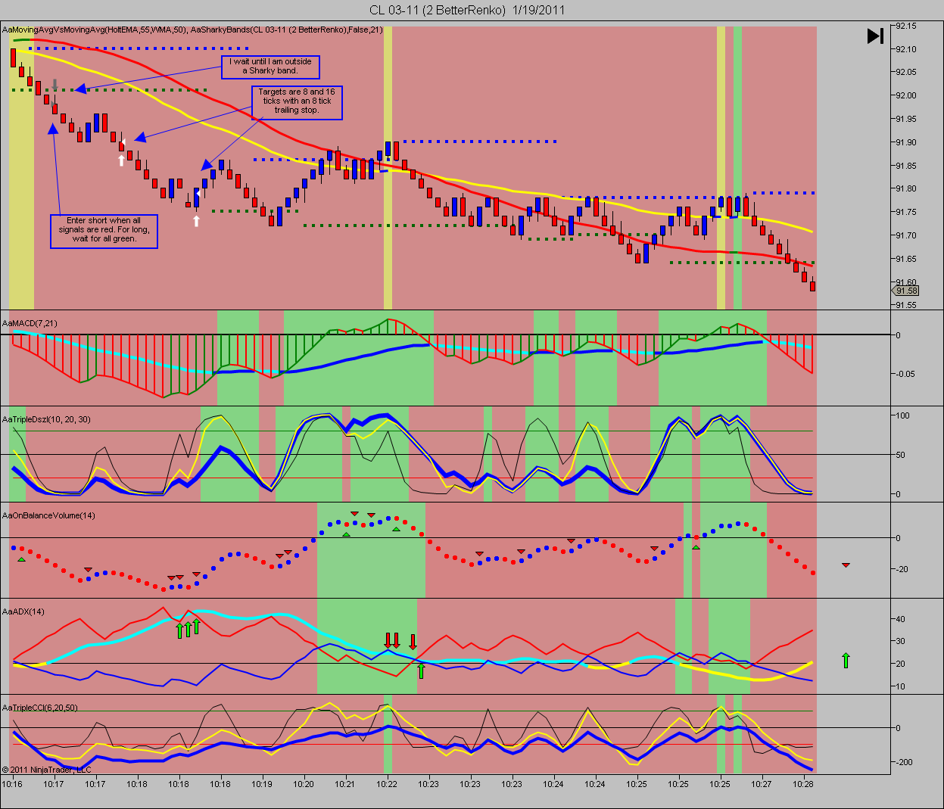Click the 91.90 price axis label

point(906,142)
